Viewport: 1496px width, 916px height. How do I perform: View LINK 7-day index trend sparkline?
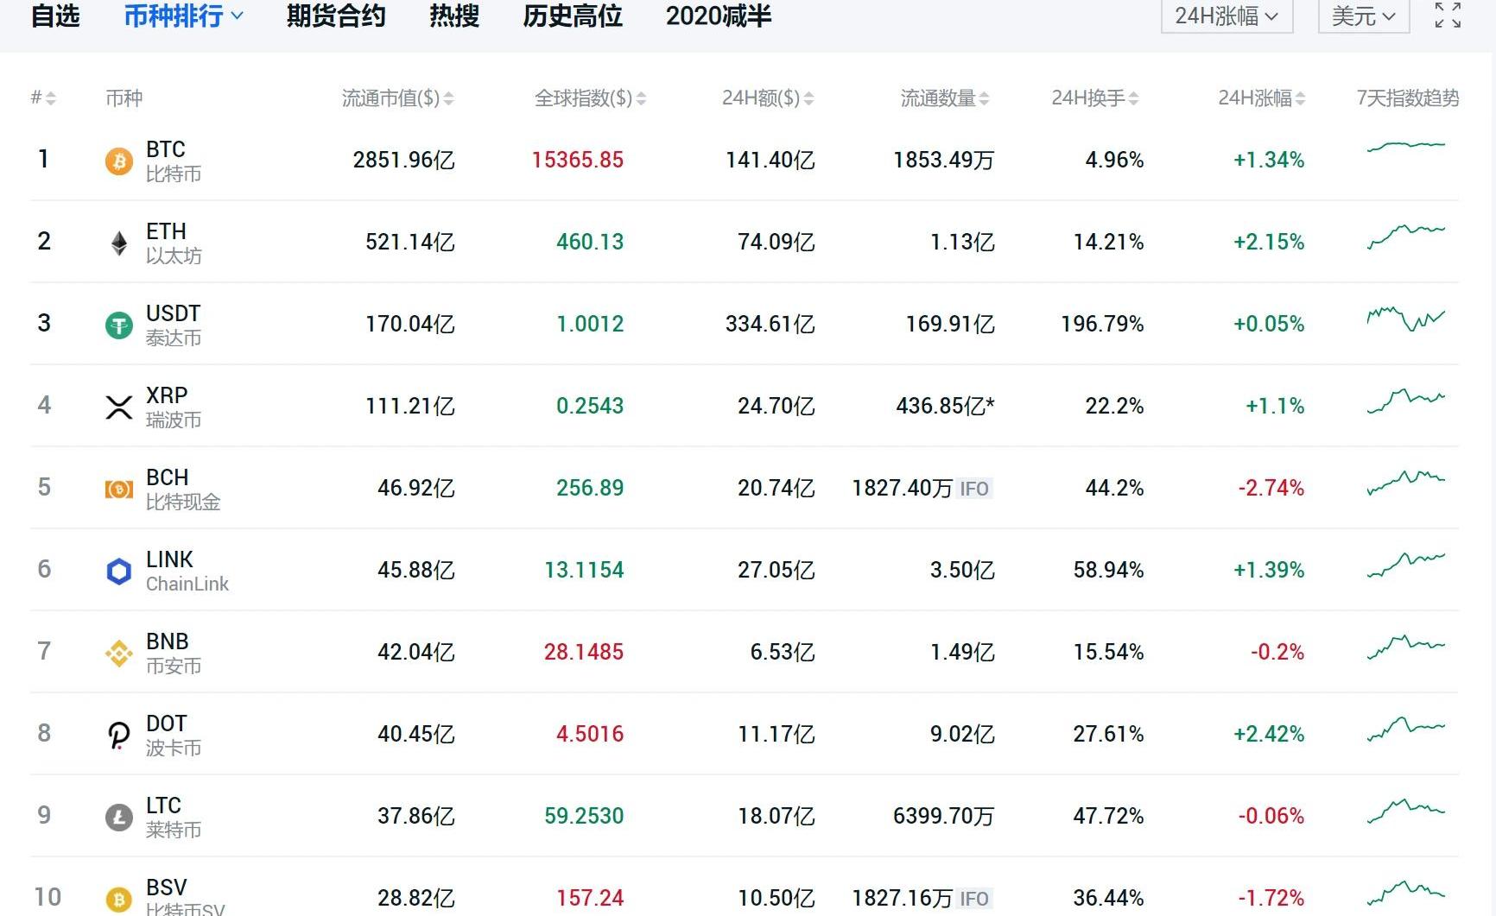click(1406, 565)
